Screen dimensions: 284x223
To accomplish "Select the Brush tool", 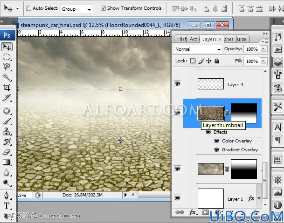I will pyautogui.click(x=7, y=121).
